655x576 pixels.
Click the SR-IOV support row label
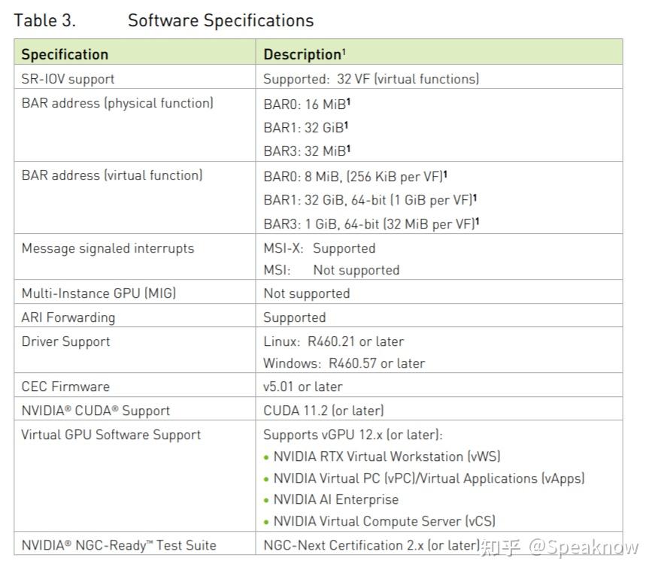(68, 78)
